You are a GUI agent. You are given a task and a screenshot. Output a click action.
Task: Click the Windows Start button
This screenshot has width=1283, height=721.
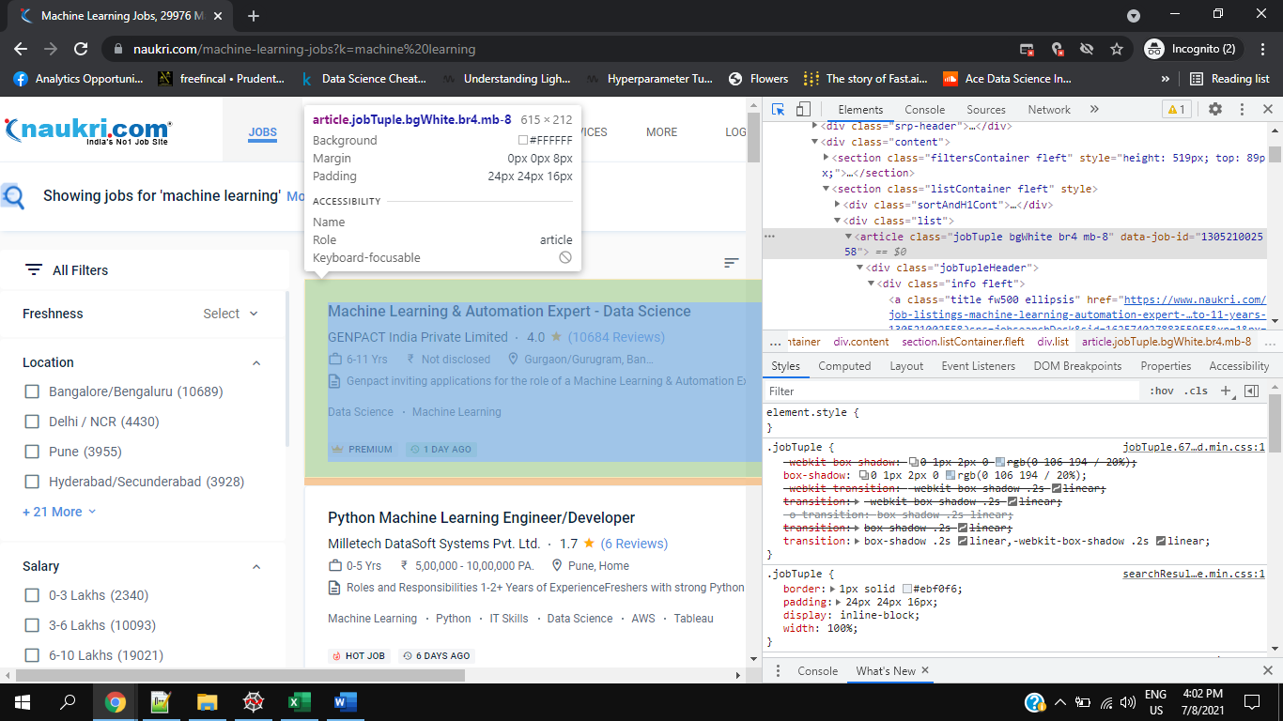(x=23, y=702)
